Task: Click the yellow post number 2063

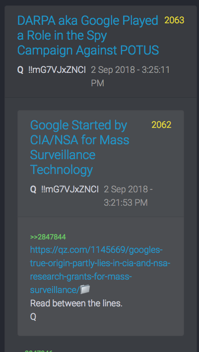Action: [174, 20]
